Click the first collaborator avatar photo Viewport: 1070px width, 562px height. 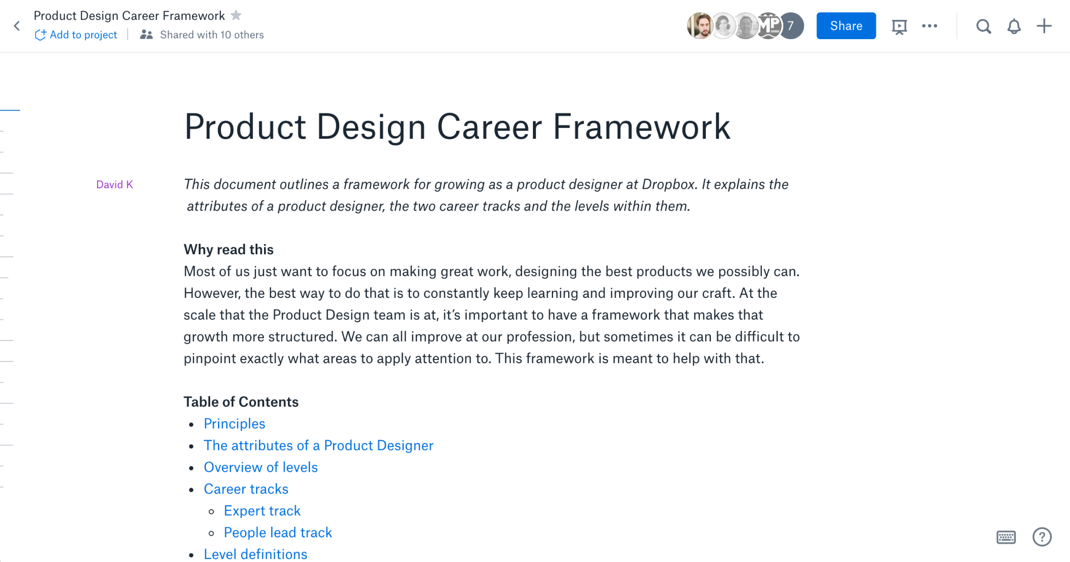(700, 26)
